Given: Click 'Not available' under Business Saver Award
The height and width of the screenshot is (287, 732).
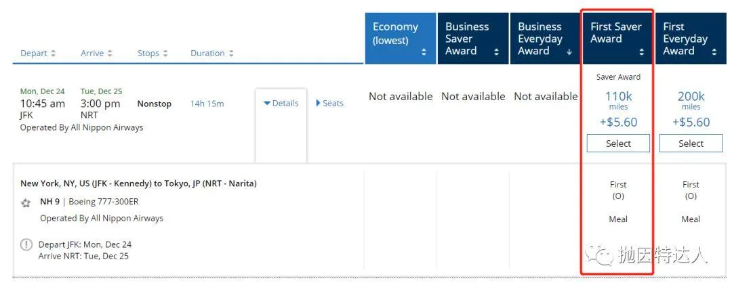Looking at the screenshot, I should click(473, 96).
